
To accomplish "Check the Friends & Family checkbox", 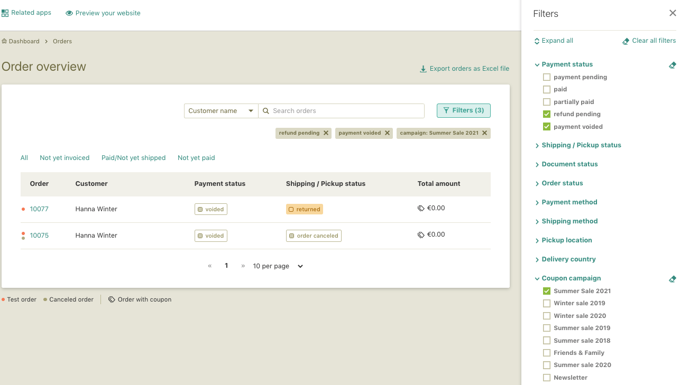I will (547, 353).
